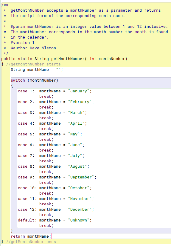Click the //getMonthNumber ends comment

pos(31,242)
